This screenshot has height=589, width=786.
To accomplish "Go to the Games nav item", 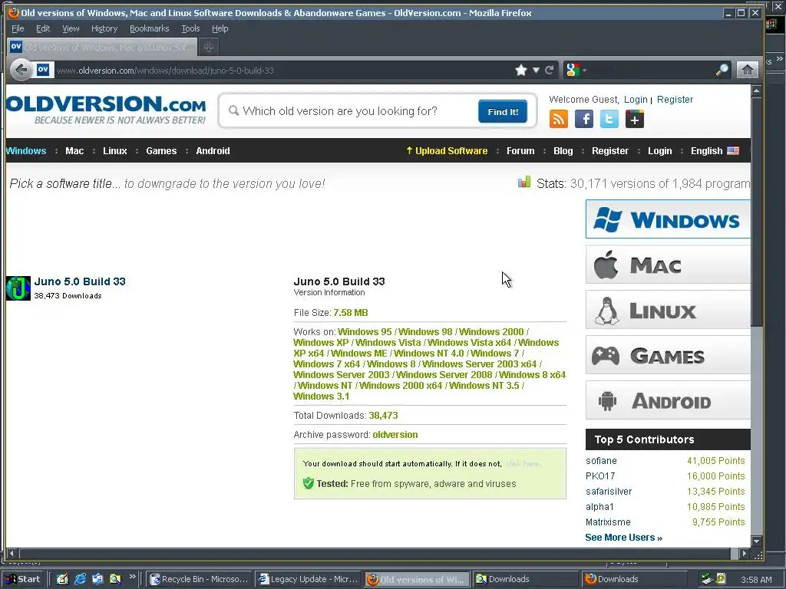I will [x=161, y=151].
